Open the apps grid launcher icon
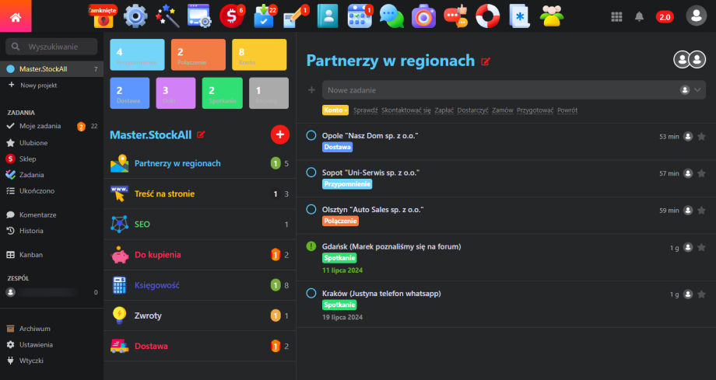This screenshot has width=716, height=380. [616, 16]
